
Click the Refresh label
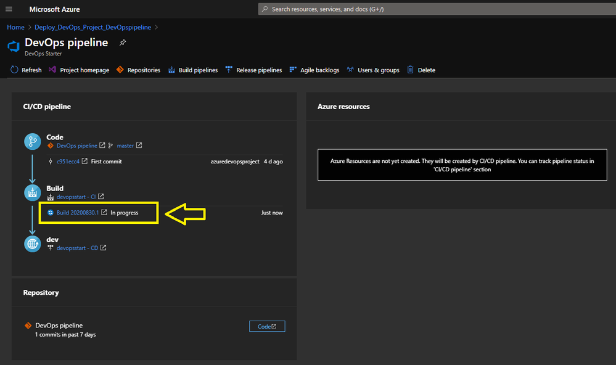tap(31, 70)
